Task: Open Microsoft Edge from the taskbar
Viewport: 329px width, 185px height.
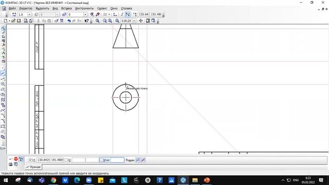Action: point(77,180)
